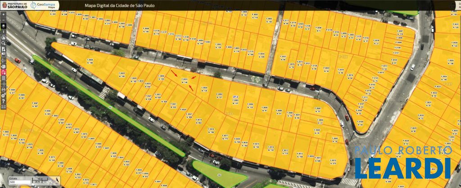
Task: Click the Prefeitura de São Paulo logo
Action: [14, 5]
